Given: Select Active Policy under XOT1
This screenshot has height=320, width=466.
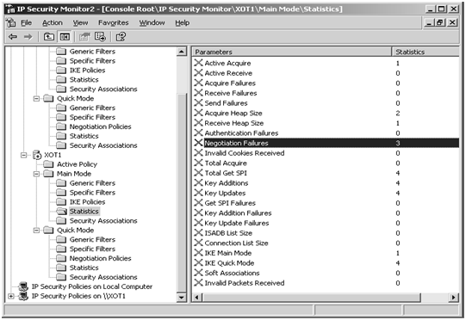Looking at the screenshot, I should 77,164.
